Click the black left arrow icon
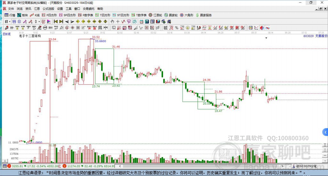This screenshot has height=176, width=328. pos(67,21)
